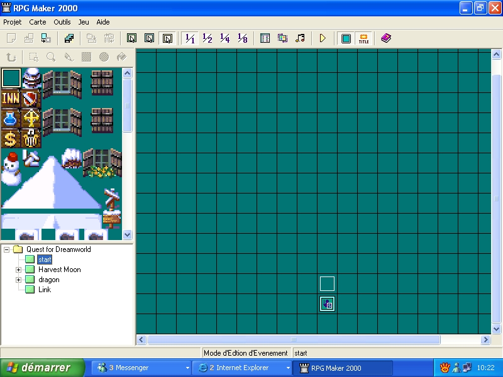Choose the Zoom magnifier tool
503x377 pixels.
pos(51,57)
